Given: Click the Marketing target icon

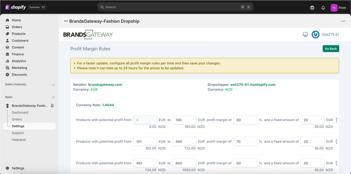Looking at the screenshot, I should 8,68.
